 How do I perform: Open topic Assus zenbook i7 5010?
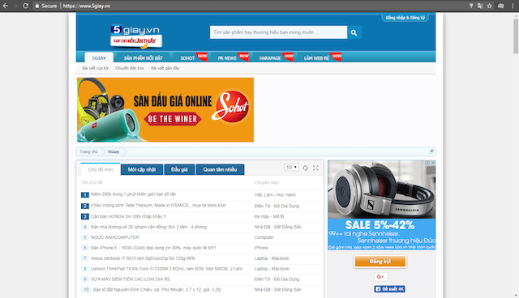click(143, 258)
